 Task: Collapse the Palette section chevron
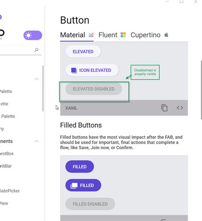[x=37, y=79]
